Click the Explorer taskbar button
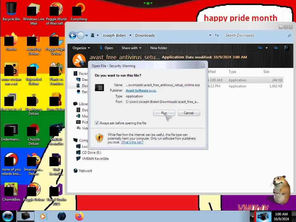This screenshot has height=222, width=296. 26,216
